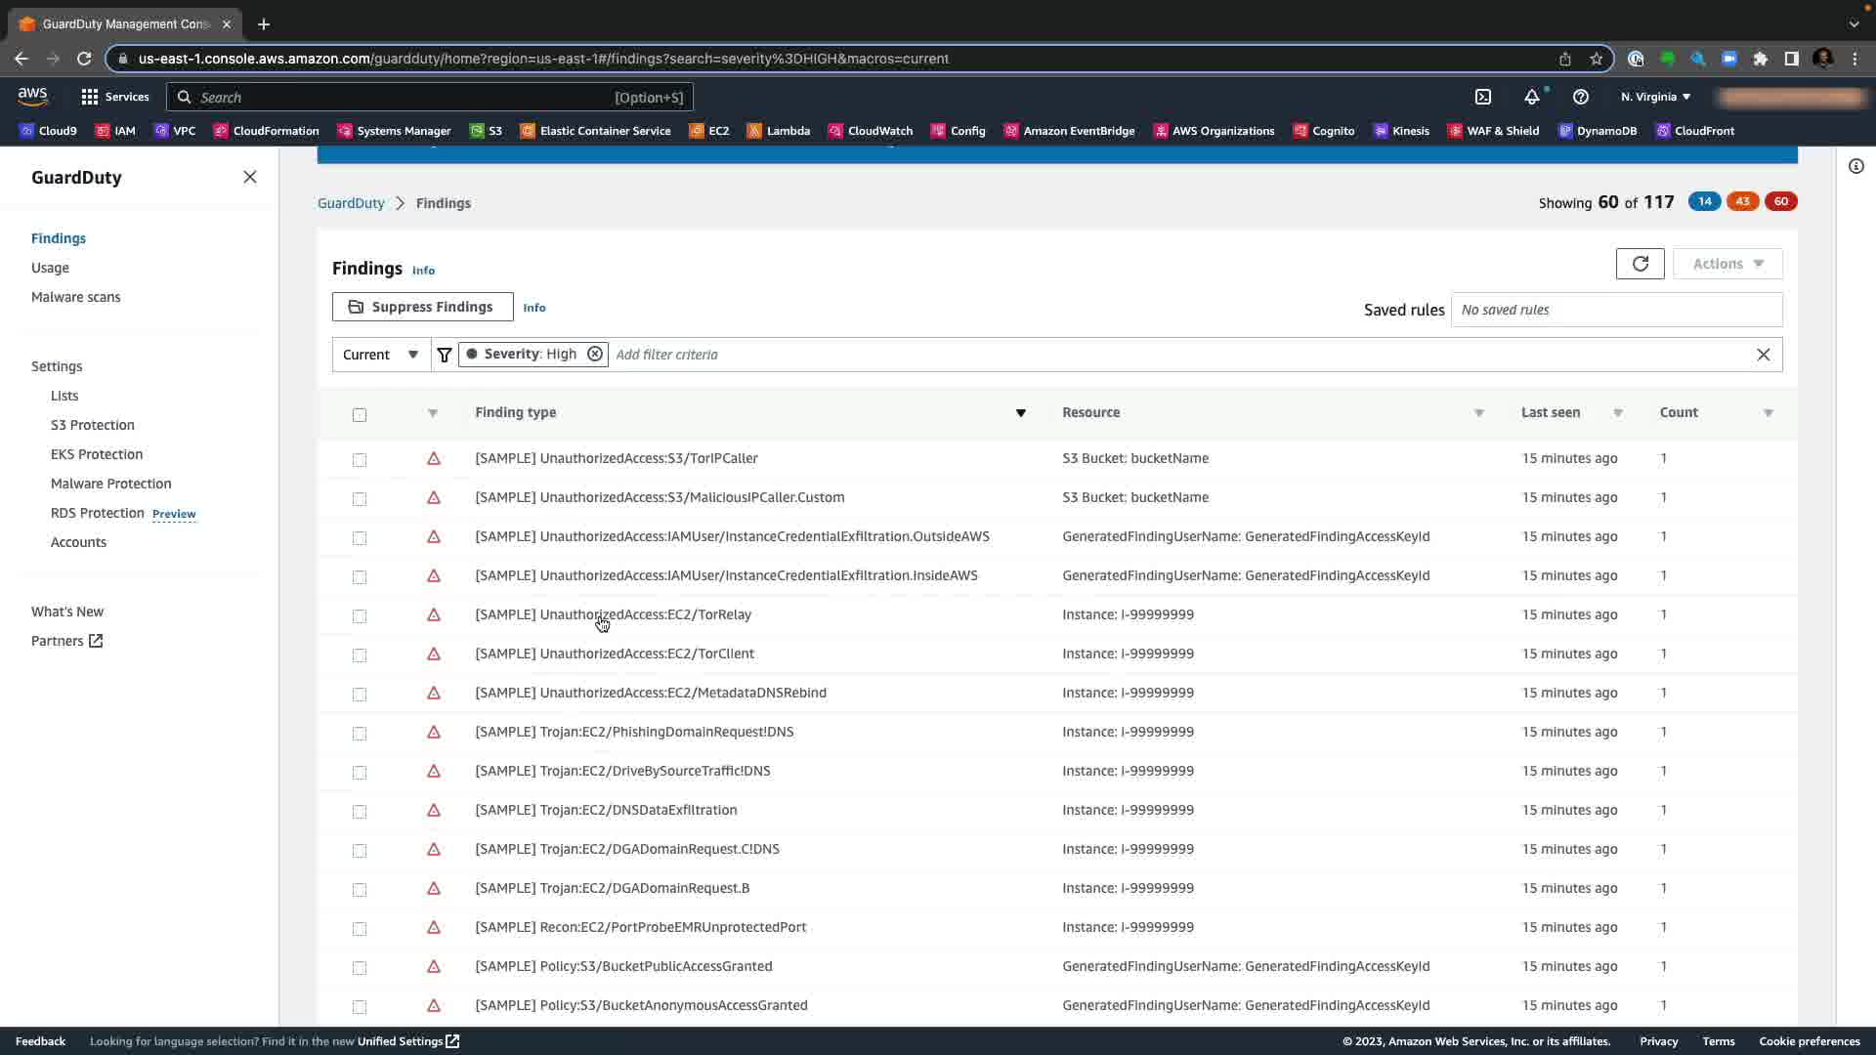Screen dimensions: 1876x1055
Task: Click the filter funnel icon
Action: [445, 355]
